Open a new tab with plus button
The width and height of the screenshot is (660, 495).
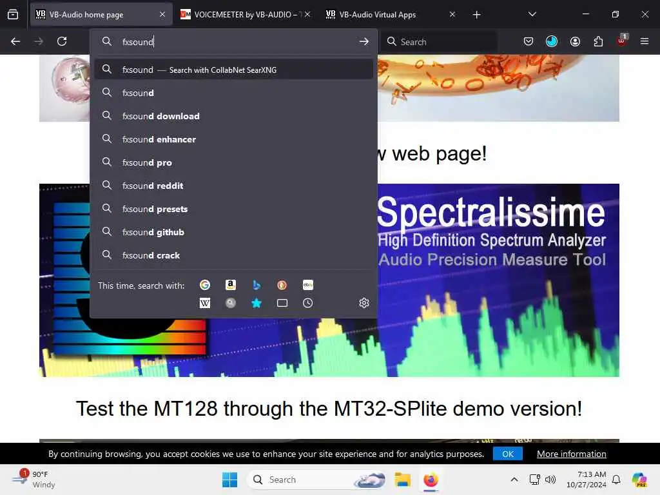coord(476,15)
